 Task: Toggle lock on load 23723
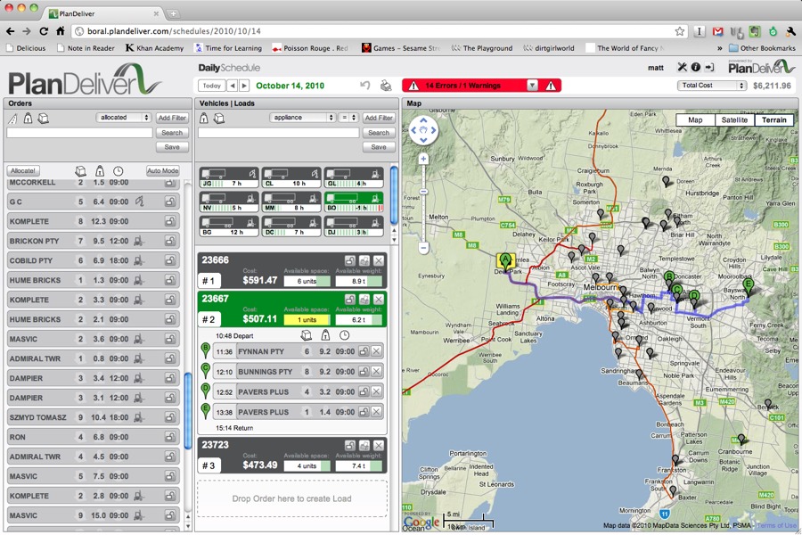(350, 446)
